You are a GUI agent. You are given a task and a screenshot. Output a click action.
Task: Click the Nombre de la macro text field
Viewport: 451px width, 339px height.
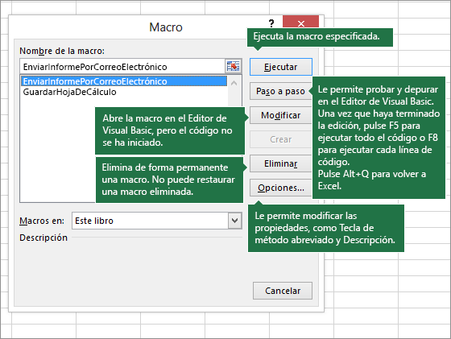[x=122, y=67]
